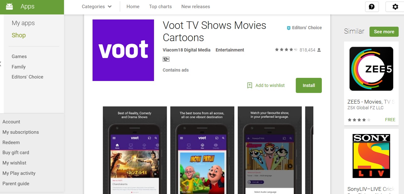404x194 pixels.
Task: Click the Android robot Apps icon
Action: pos(9,6)
